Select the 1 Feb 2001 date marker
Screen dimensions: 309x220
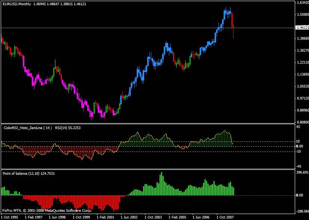pos(106,217)
